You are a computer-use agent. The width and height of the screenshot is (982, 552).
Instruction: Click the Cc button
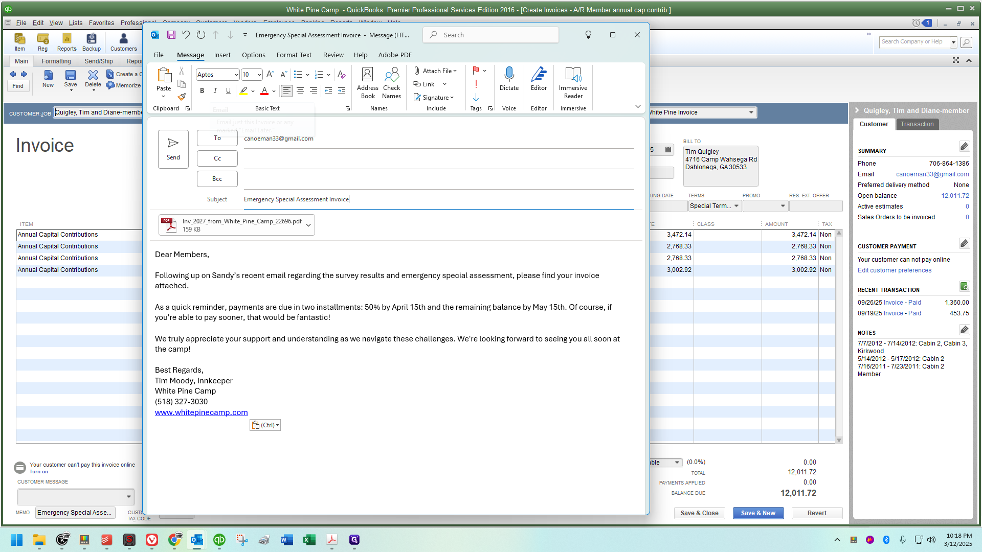click(x=217, y=158)
